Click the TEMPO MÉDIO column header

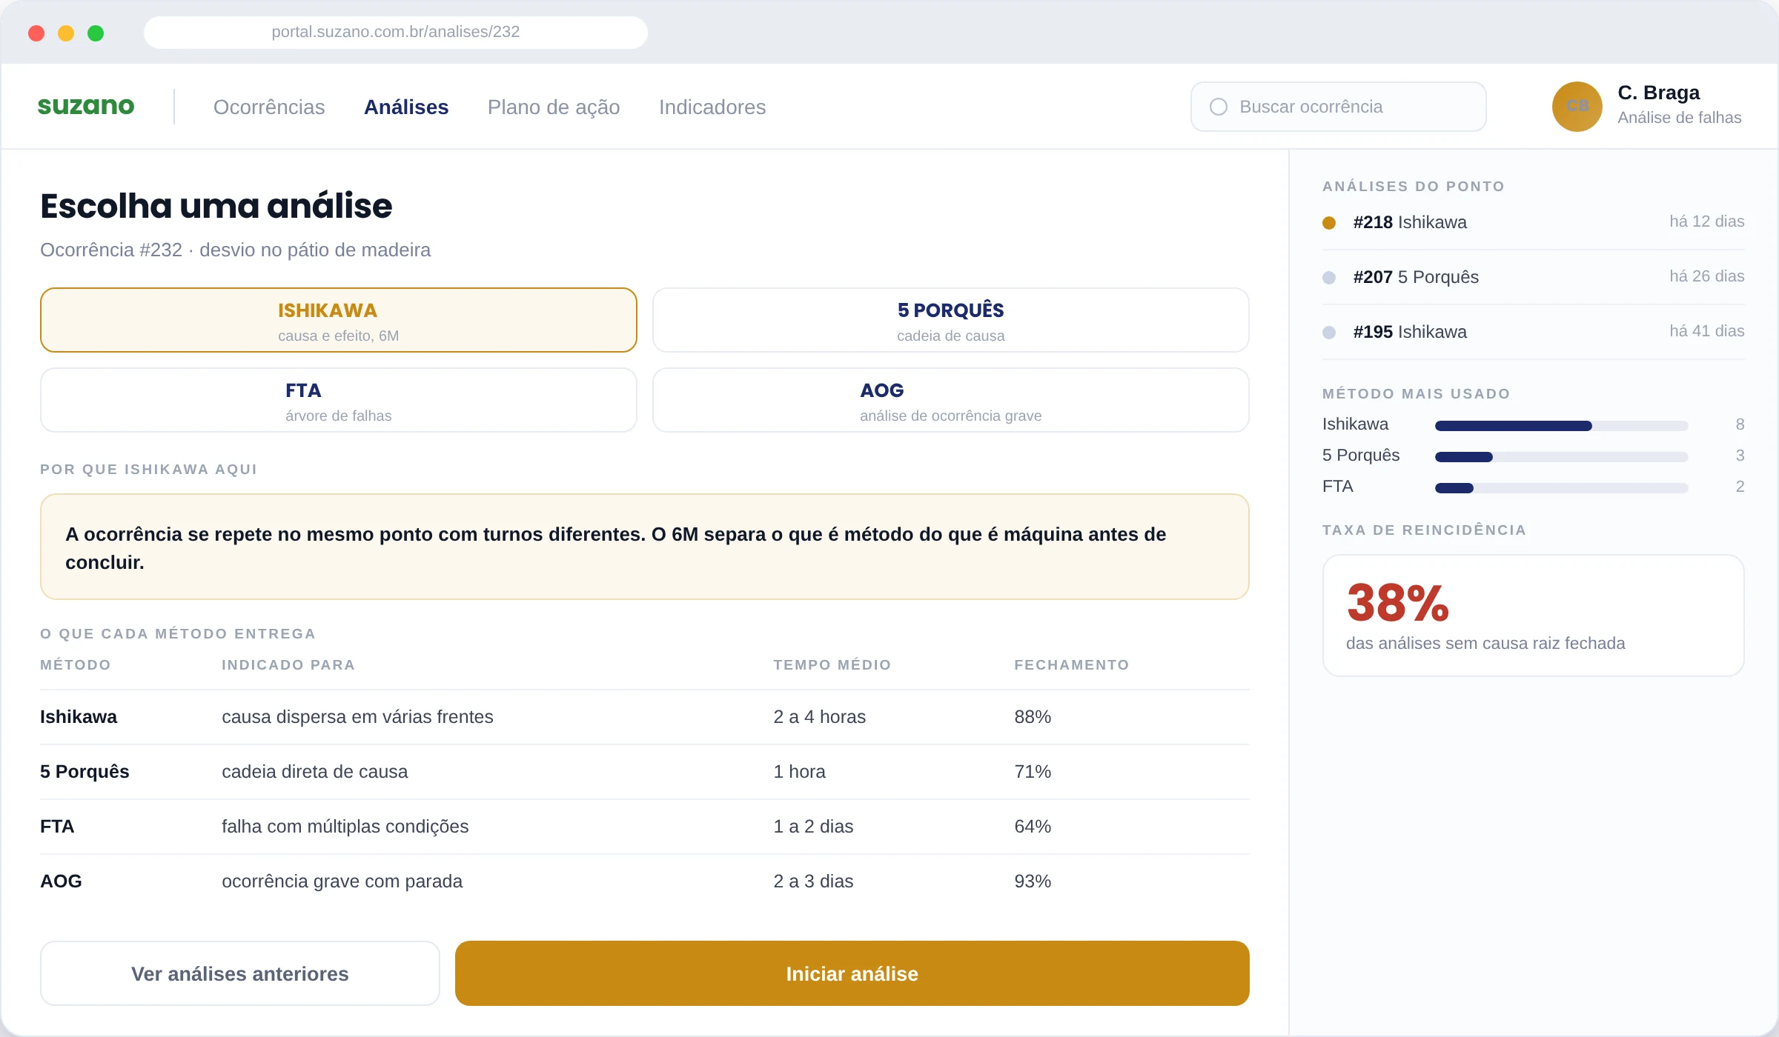[x=832, y=664]
